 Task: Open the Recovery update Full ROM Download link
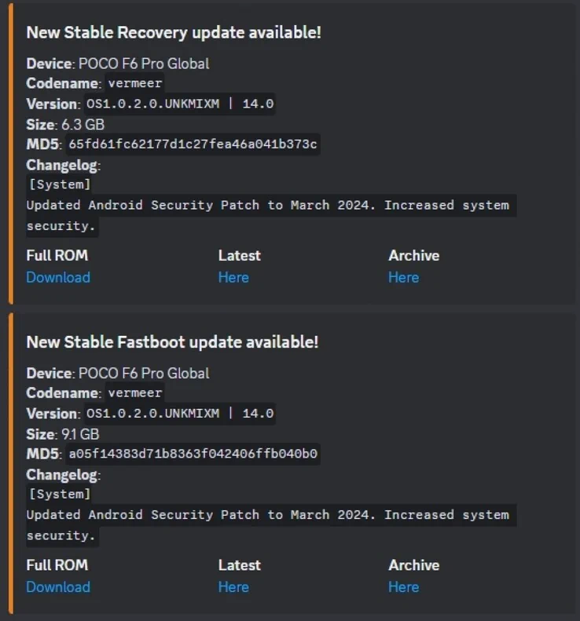pyautogui.click(x=58, y=277)
